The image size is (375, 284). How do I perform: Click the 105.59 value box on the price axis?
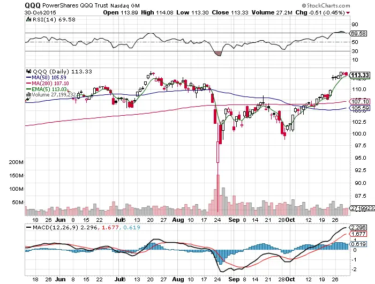pyautogui.click(x=360, y=108)
